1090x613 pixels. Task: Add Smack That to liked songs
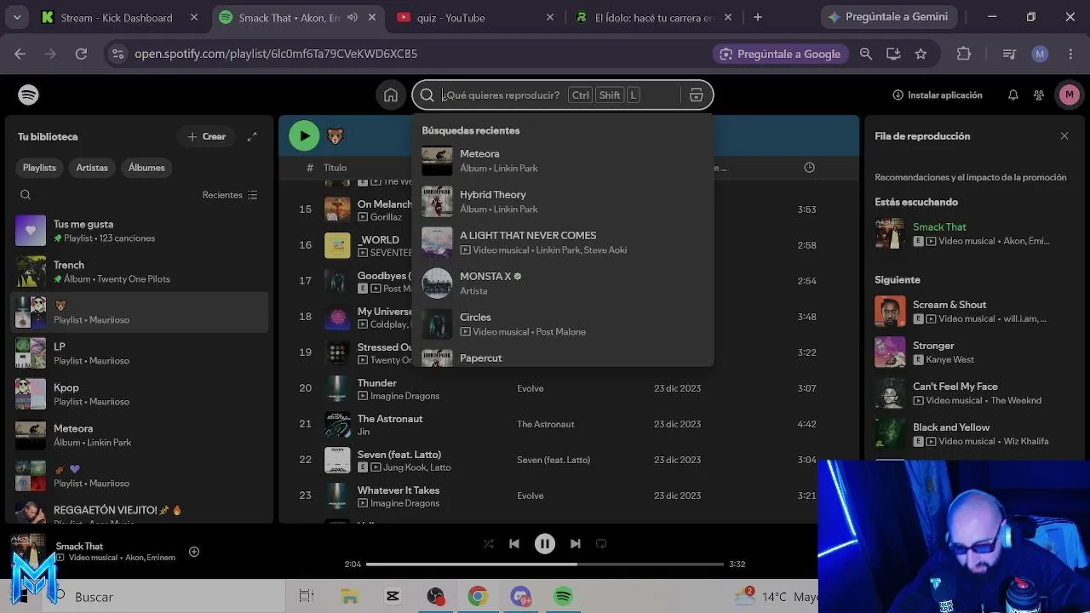point(194,552)
